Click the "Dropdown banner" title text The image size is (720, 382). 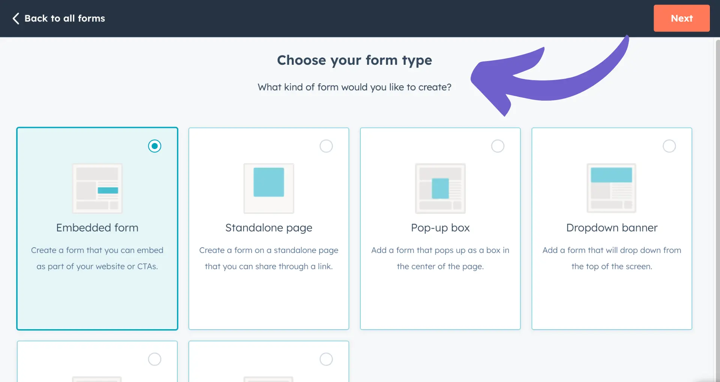point(612,228)
